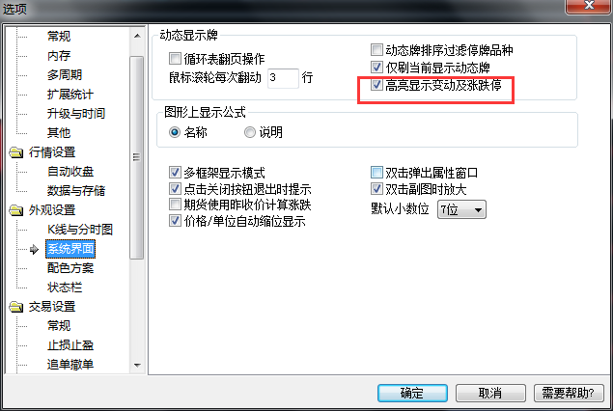Click the tree scroll up arrow
Viewport: 613px width, 411px height.
(137, 36)
